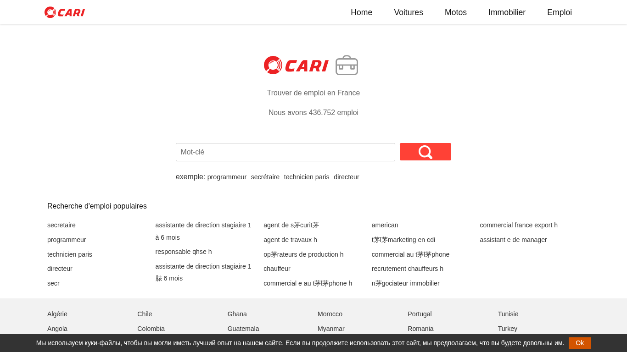627x352 pixels.
Task: Open popular search technicien paris
Action: (x=70, y=254)
